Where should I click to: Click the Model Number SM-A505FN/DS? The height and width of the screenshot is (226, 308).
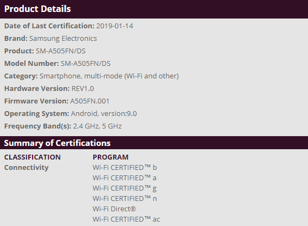click(x=86, y=64)
